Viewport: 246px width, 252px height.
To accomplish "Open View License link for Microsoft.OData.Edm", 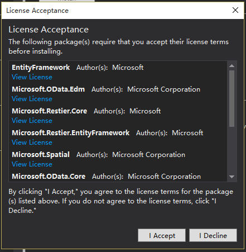I will coord(32,99).
